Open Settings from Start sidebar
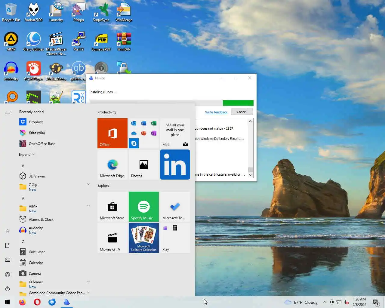Image resolution: width=385 pixels, height=308 pixels. [8, 274]
